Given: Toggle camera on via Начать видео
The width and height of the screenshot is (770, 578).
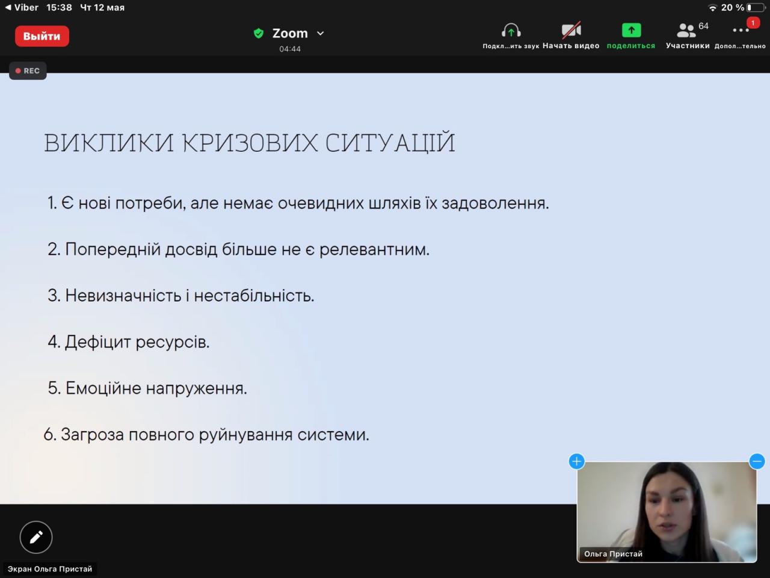Looking at the screenshot, I should [x=571, y=31].
